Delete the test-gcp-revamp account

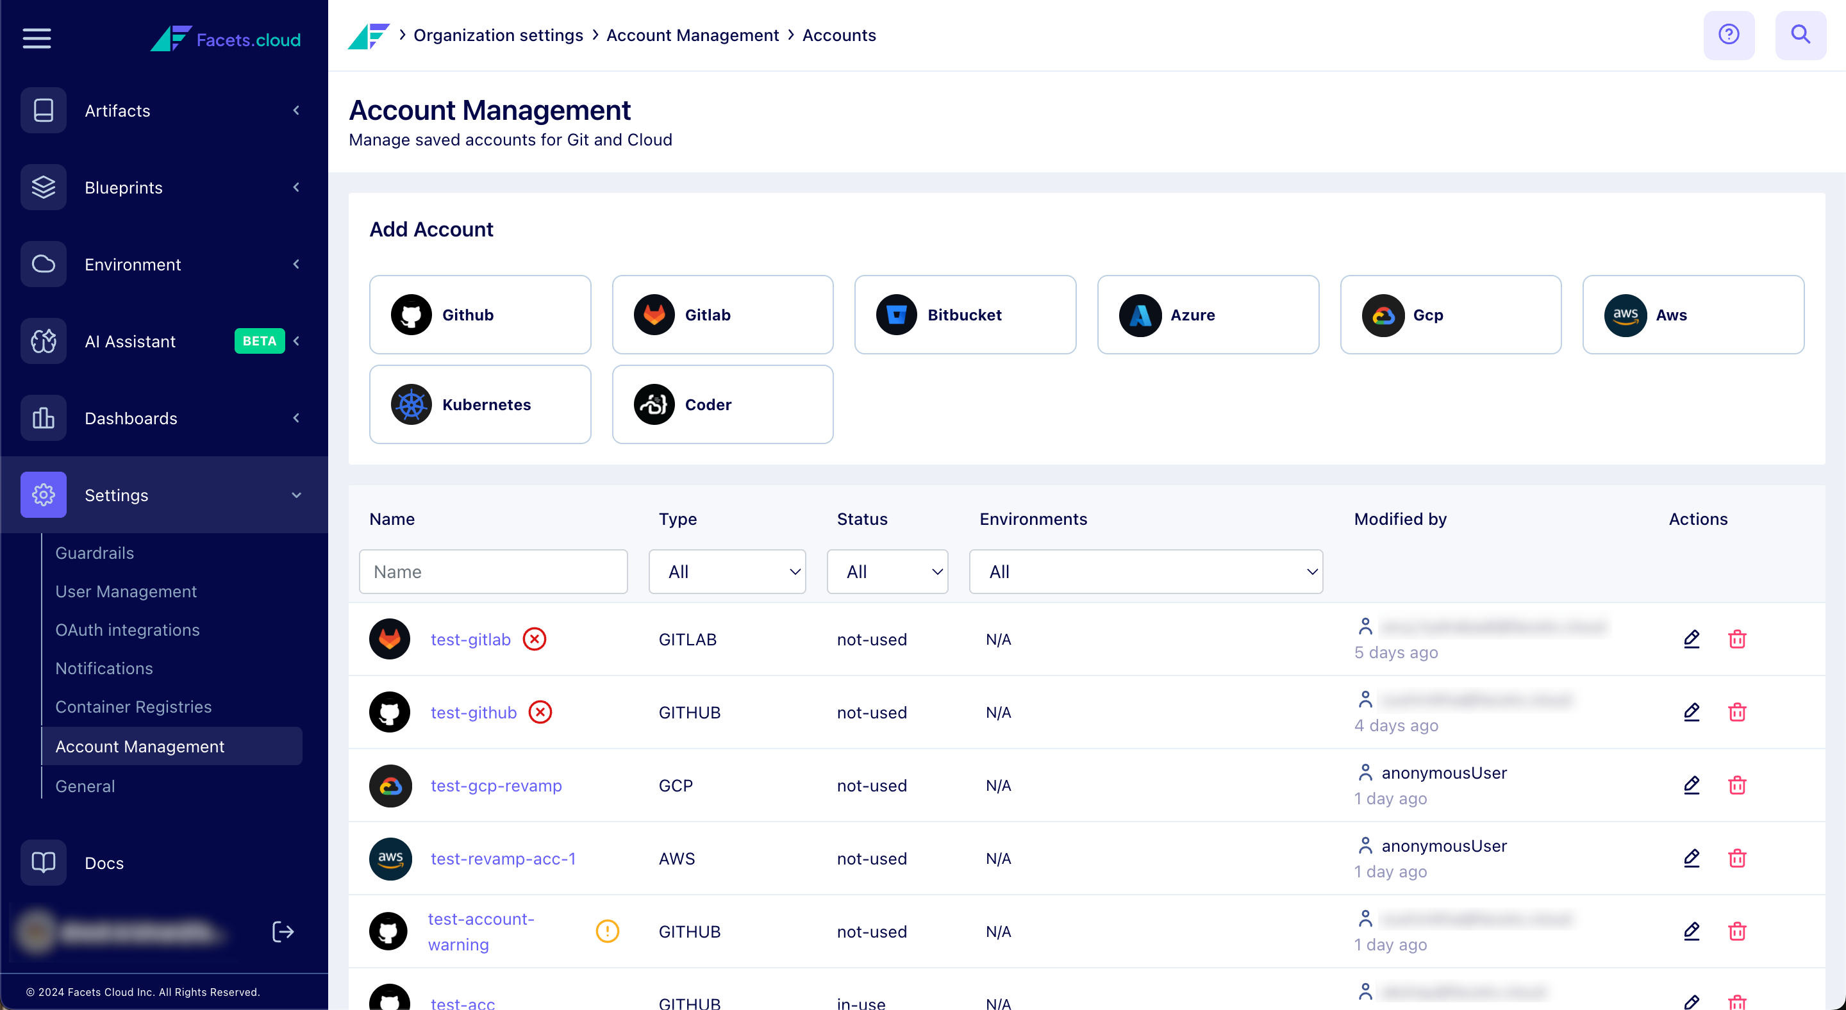click(1737, 785)
